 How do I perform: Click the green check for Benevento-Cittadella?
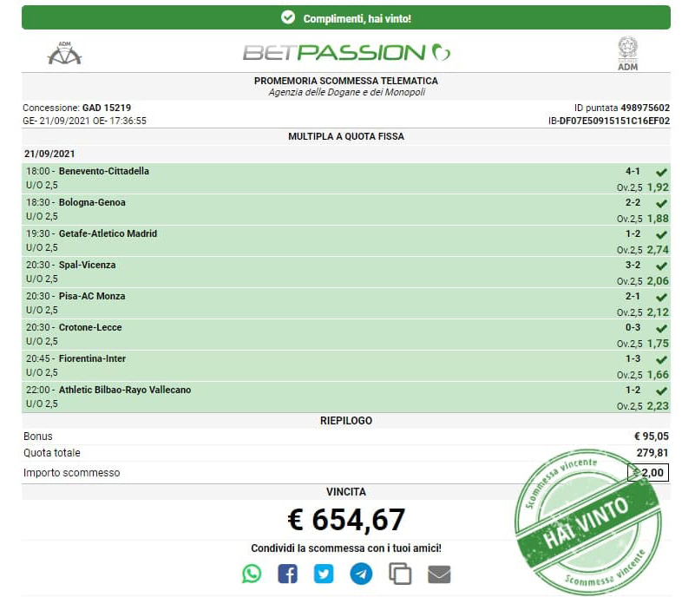(x=661, y=172)
